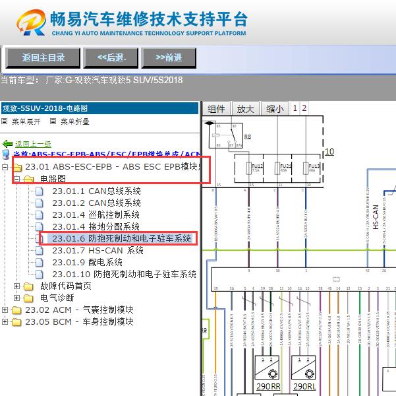Open 23.01.7 HS-CAN 系统 document
The height and width of the screenshot is (396, 396).
[x=98, y=251]
